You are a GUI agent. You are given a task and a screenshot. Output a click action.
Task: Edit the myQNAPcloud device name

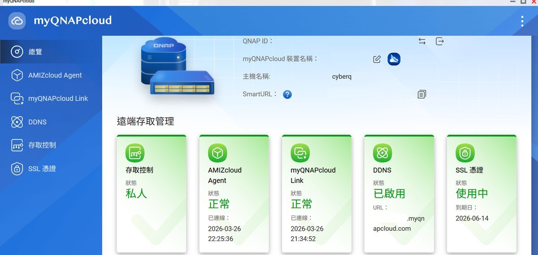click(x=377, y=59)
